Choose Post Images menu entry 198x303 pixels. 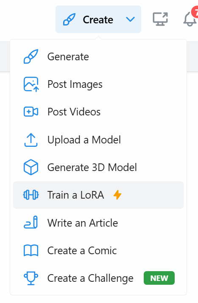tap(98, 84)
